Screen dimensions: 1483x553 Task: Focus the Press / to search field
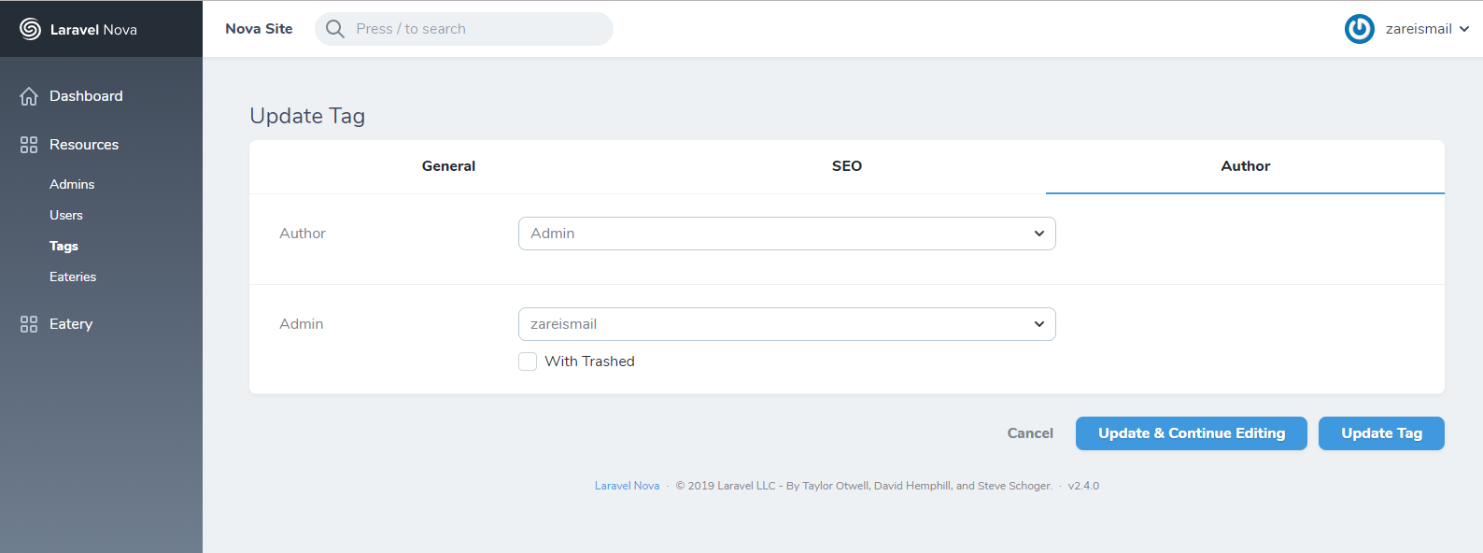click(464, 29)
